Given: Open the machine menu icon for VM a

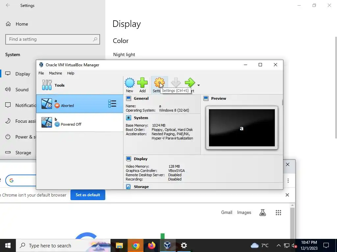Looking at the screenshot, I should 112,104.
